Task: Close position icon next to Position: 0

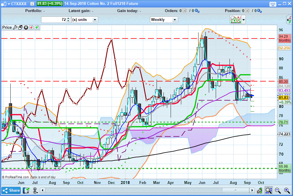Action: click(x=247, y=11)
